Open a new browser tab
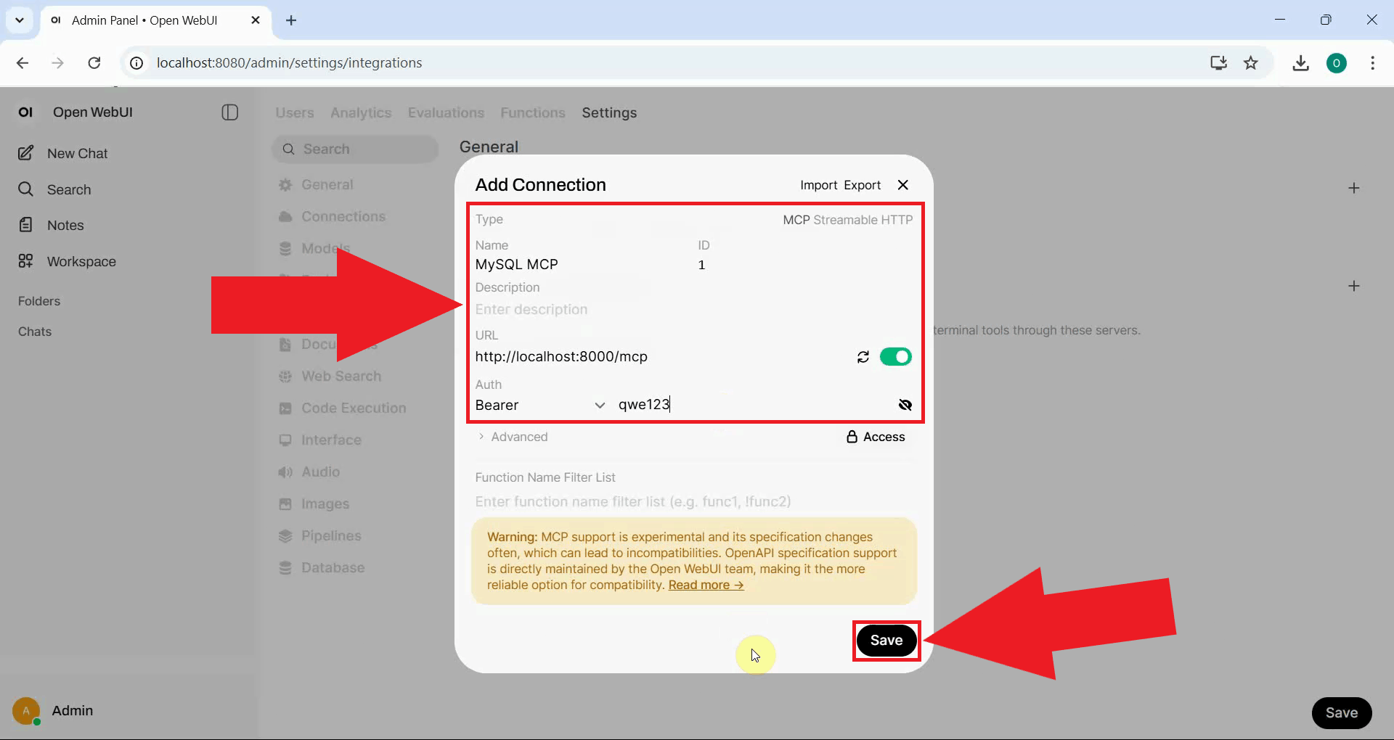Image resolution: width=1394 pixels, height=740 pixels. point(291,20)
